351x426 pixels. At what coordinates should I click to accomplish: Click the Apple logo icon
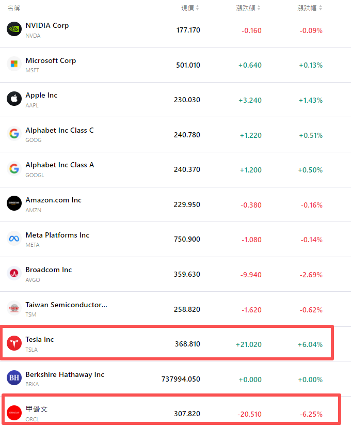click(14, 99)
